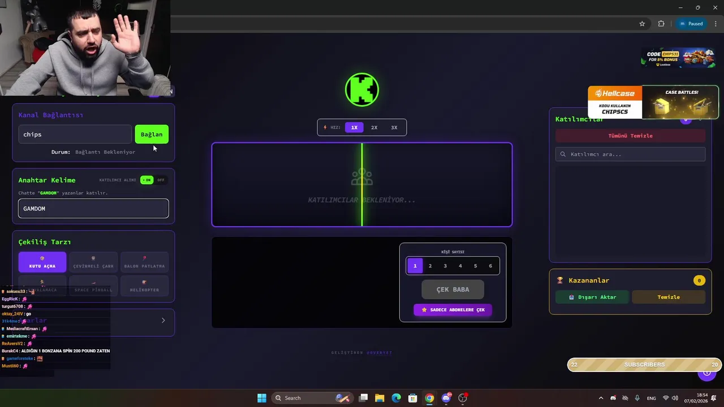This screenshot has height=407, width=724.
Task: Set winner count to 1
Action: pos(415,266)
